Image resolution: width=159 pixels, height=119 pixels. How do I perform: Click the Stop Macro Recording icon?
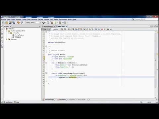pyautogui.click(x=105, y=29)
